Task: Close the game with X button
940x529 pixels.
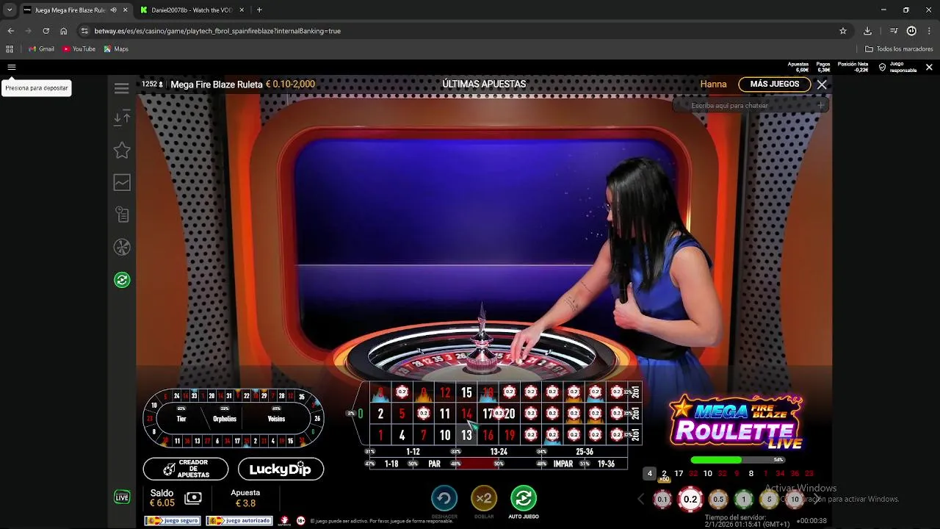Action: coord(822,84)
